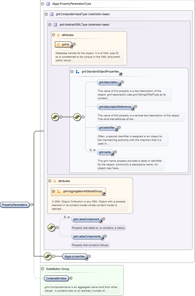Expand the CompositeValue element plus button

pos(71,278)
